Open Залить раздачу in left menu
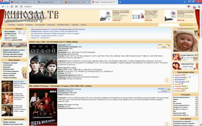This screenshot has width=202, height=126. 9,73
